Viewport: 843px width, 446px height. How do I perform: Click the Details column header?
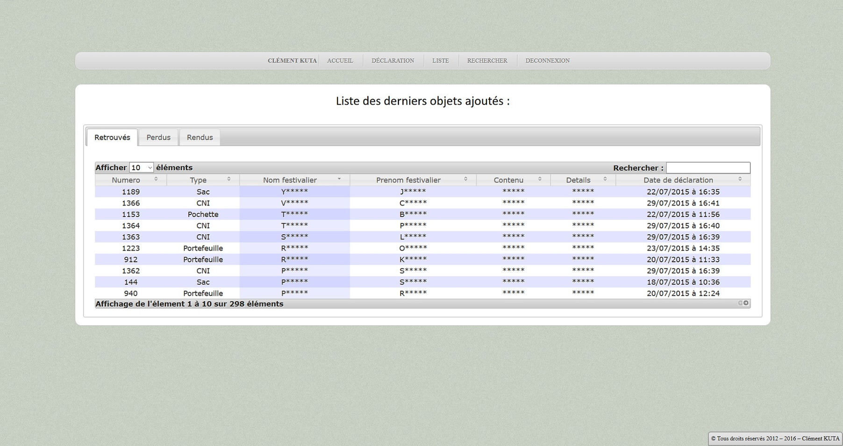point(583,180)
